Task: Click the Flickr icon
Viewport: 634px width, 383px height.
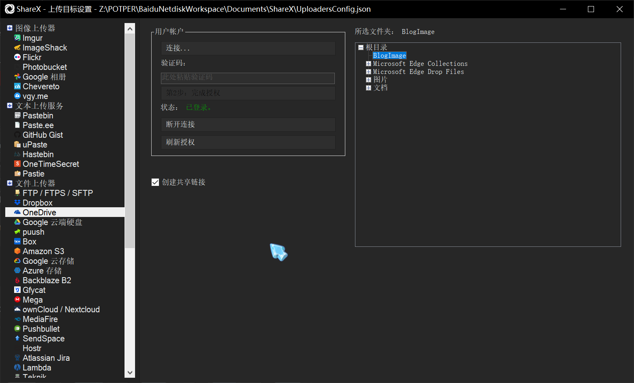Action: [x=17, y=57]
